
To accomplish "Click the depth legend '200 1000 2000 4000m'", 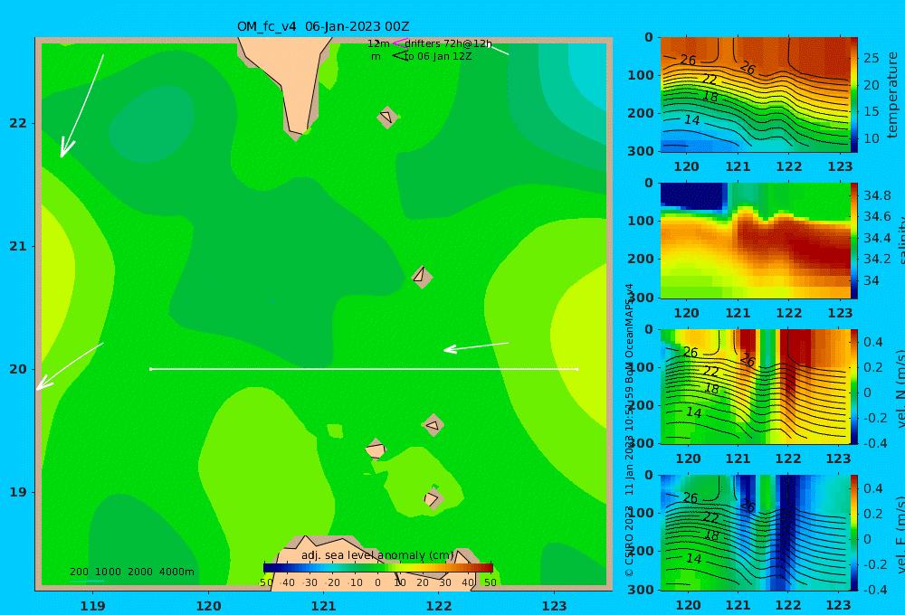I will 131,572.
